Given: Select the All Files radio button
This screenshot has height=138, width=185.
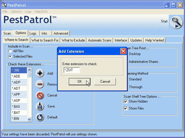Looking at the screenshot, I should [10, 51].
